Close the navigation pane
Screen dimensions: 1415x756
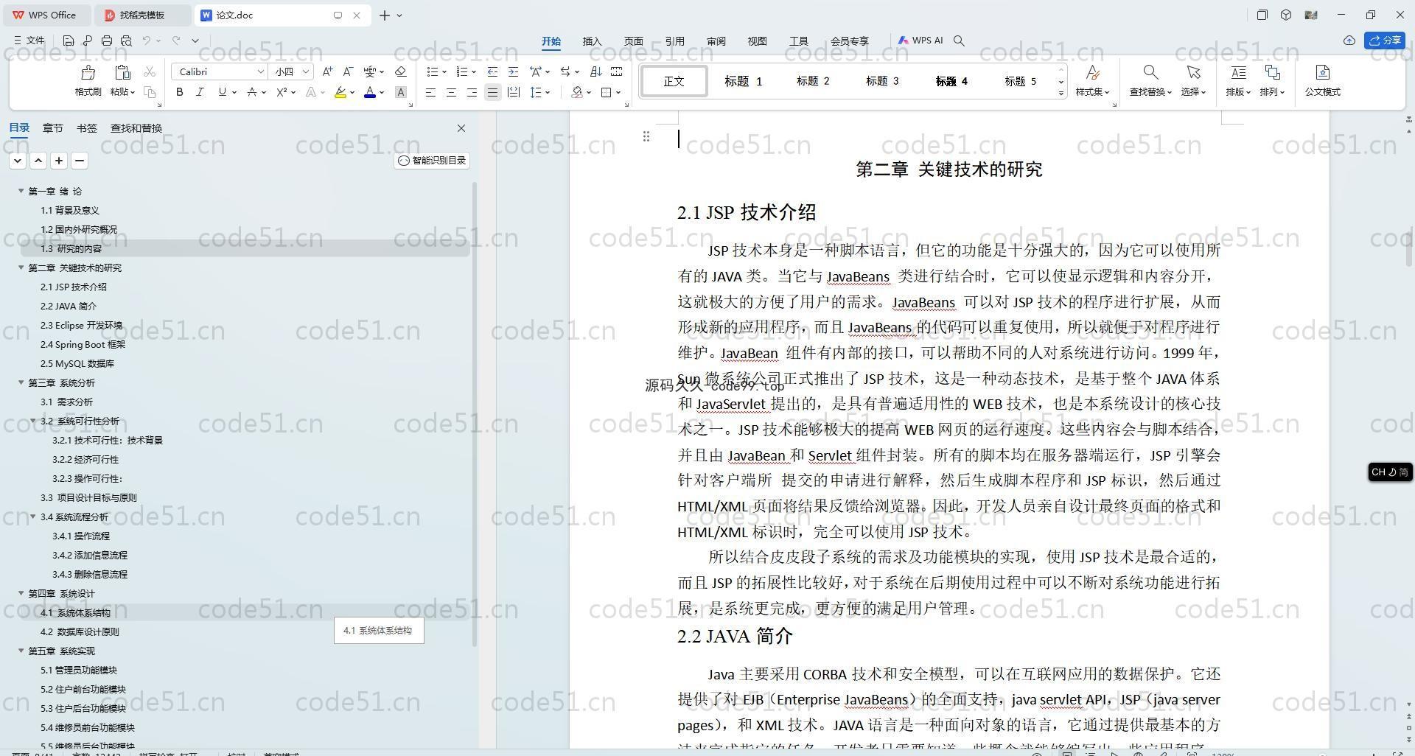pos(461,128)
